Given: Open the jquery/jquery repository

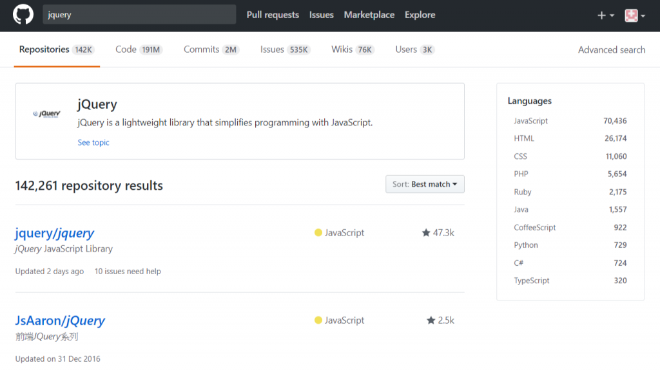Looking at the screenshot, I should [55, 233].
